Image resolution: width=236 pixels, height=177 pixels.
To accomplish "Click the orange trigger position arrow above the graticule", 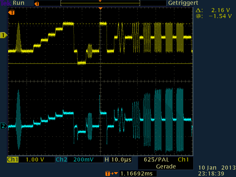I will (x=100, y=8).
